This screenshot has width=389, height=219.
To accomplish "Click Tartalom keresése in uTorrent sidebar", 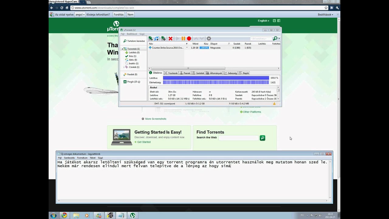I will coord(134,41).
